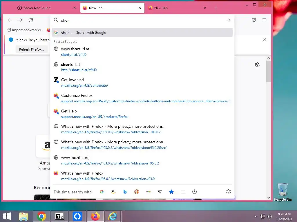Screen dimensions: 297x222
Task: Close the third New Tab
Action: click(x=205, y=8)
